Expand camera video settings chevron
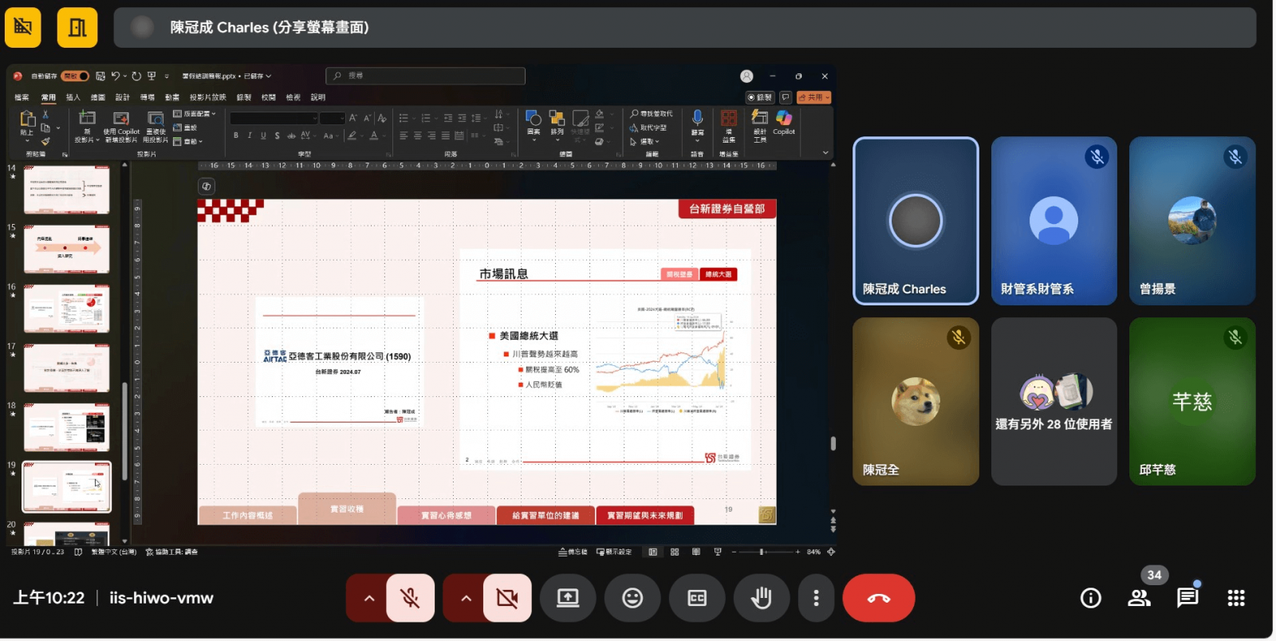 point(466,598)
